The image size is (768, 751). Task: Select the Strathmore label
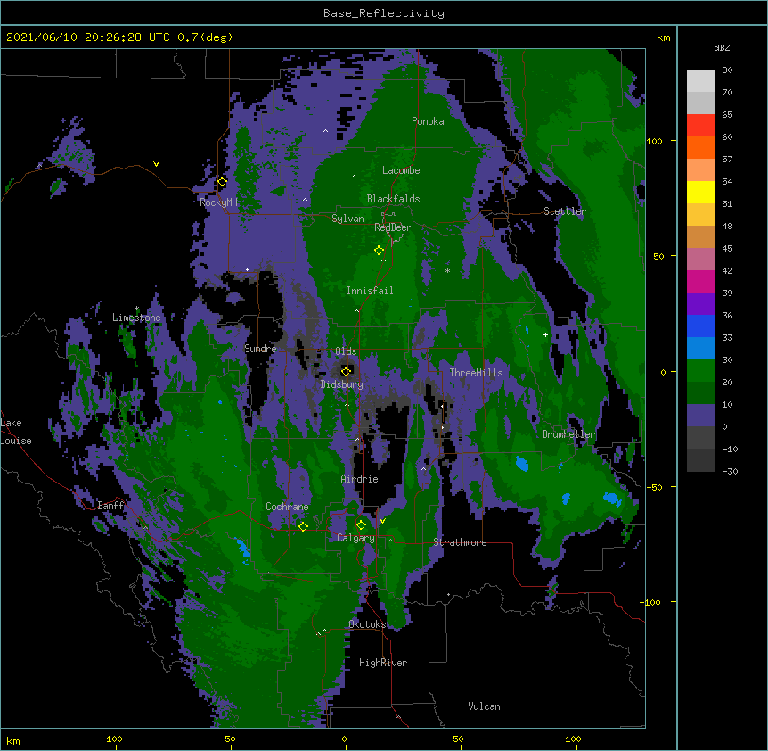coord(460,542)
